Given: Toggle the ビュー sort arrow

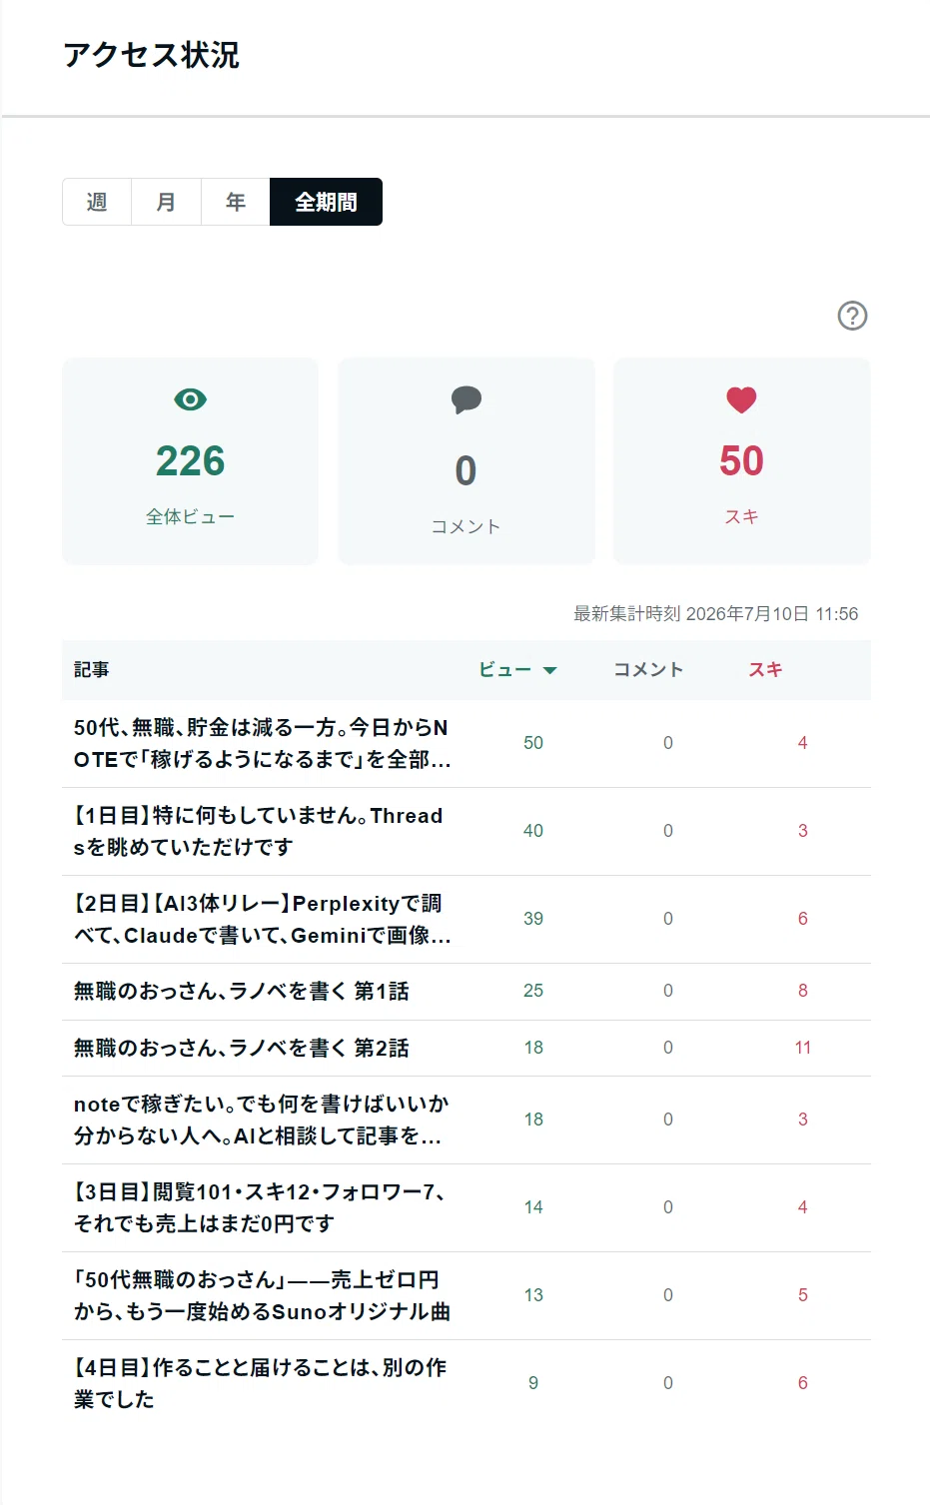Looking at the screenshot, I should tap(549, 670).
